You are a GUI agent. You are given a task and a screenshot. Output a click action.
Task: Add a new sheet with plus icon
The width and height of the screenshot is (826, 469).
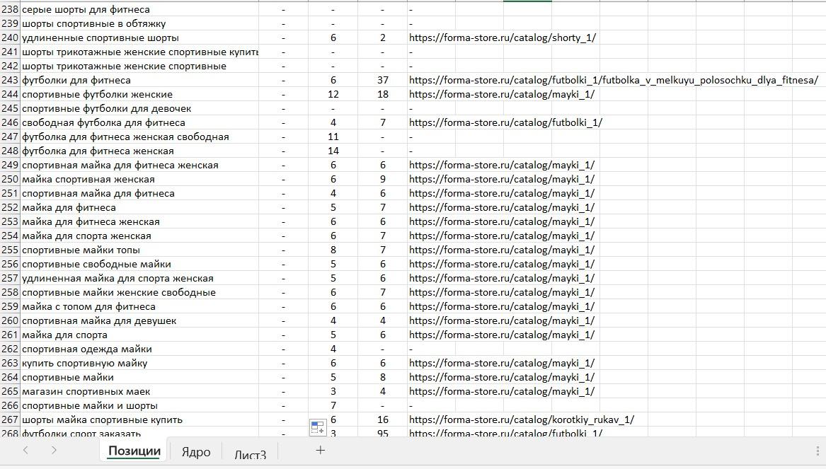click(x=321, y=450)
